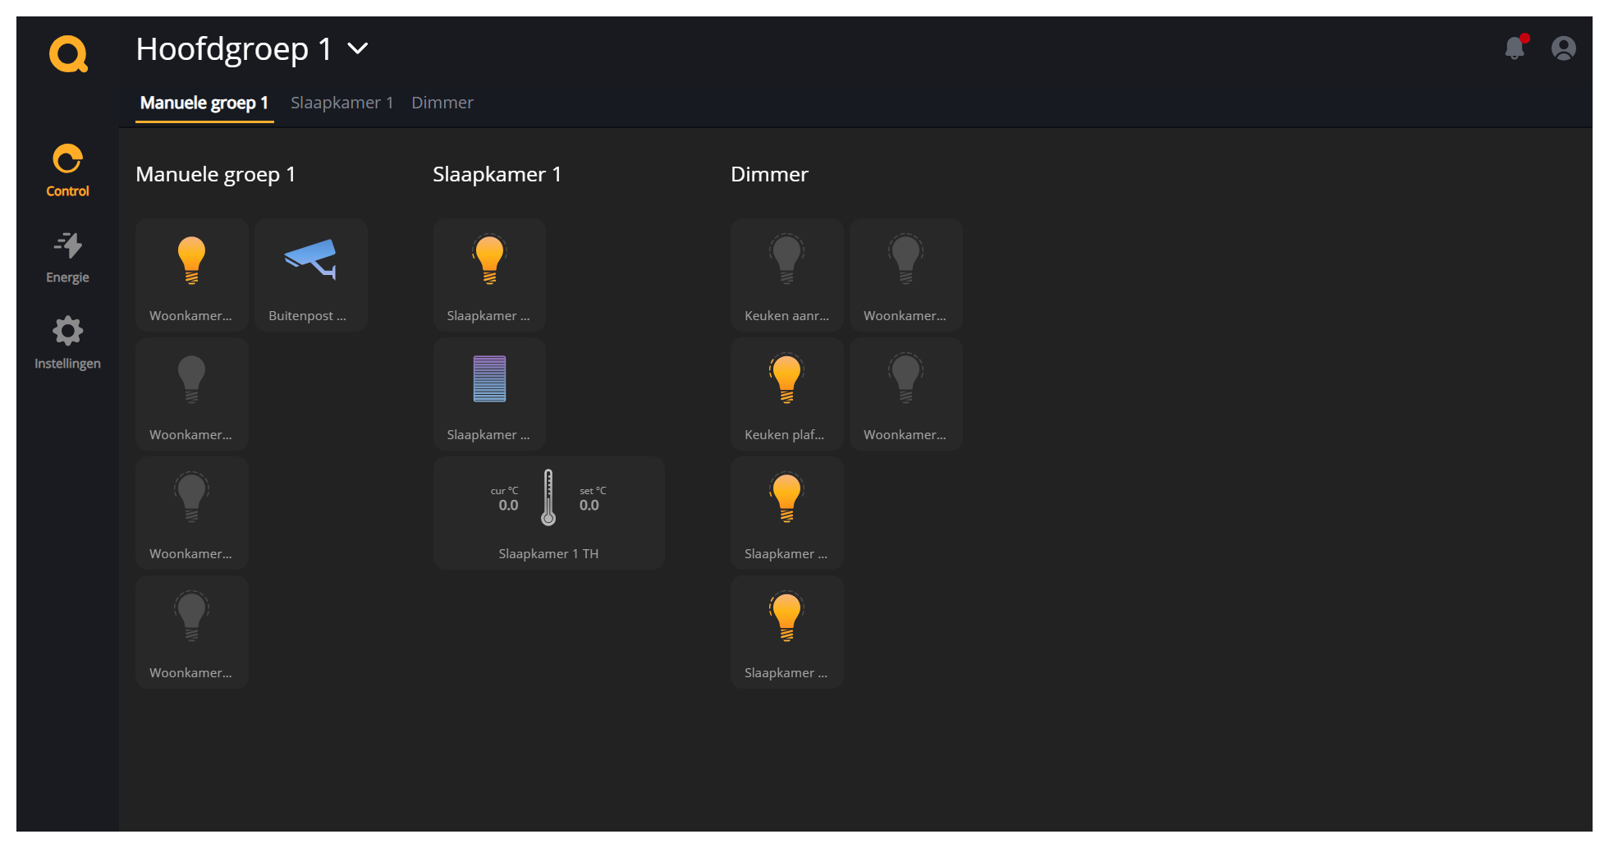This screenshot has height=848, width=1609.
Task: Switch to the Slaapkamer 1 tab
Action: (x=342, y=103)
